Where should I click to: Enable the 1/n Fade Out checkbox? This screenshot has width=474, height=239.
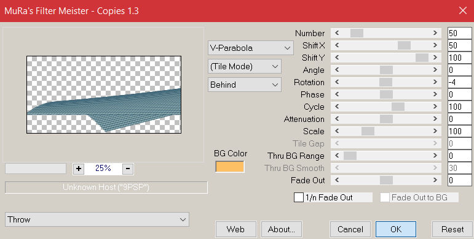point(299,197)
